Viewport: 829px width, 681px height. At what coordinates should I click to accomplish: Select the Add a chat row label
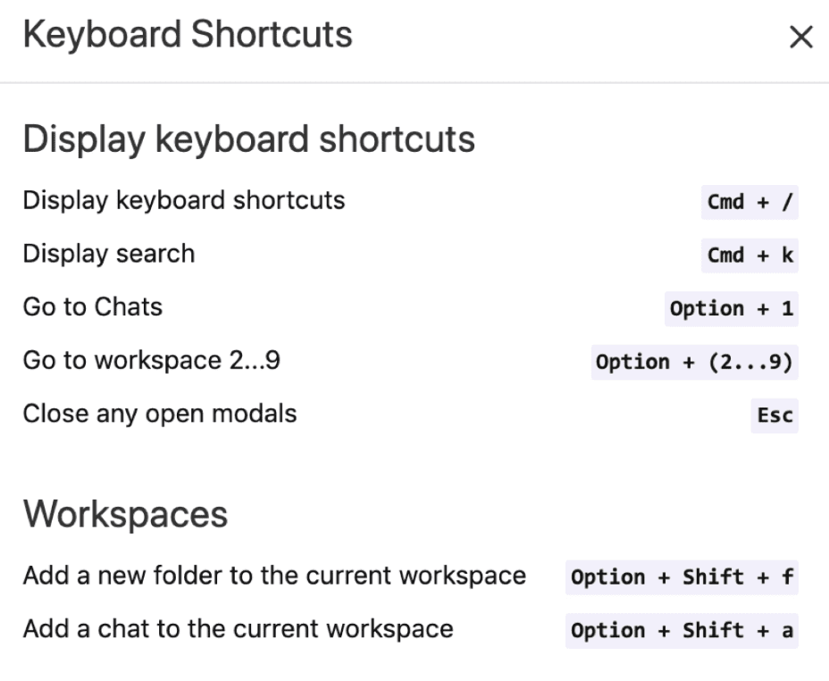point(238,629)
